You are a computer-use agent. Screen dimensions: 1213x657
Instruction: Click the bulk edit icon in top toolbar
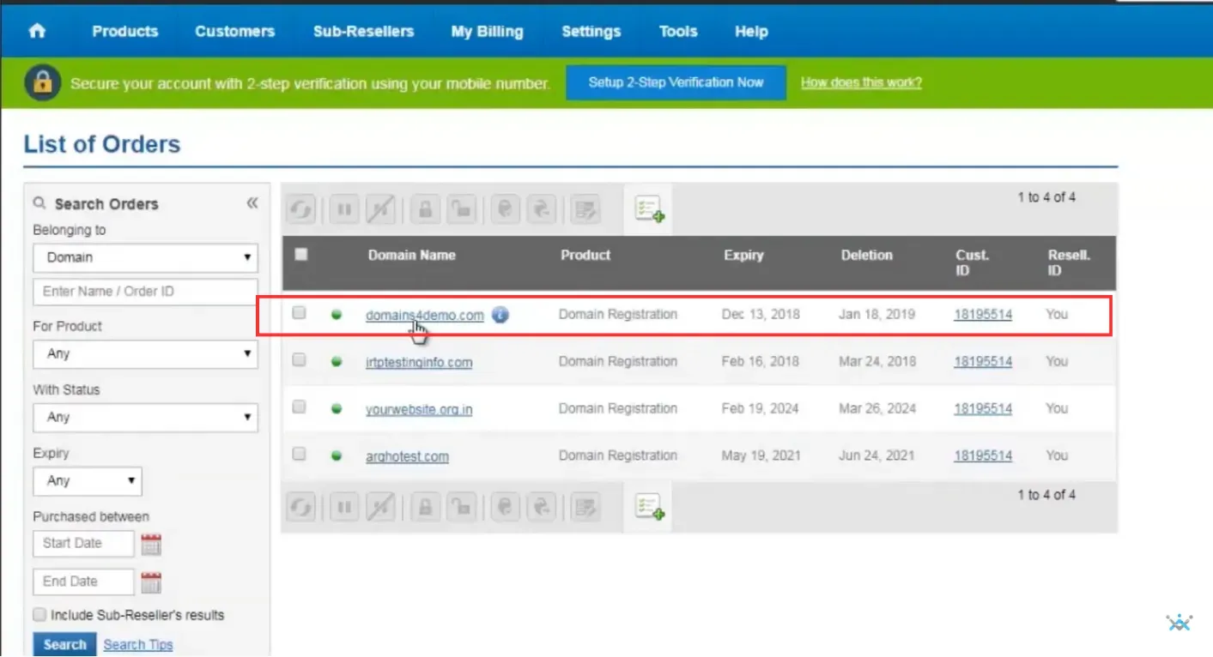585,209
